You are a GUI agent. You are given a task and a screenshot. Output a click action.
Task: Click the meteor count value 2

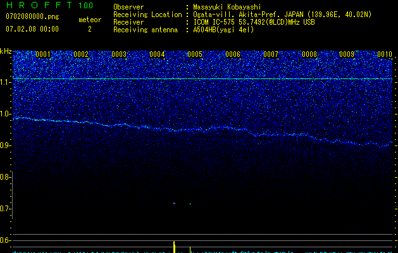[x=89, y=29]
